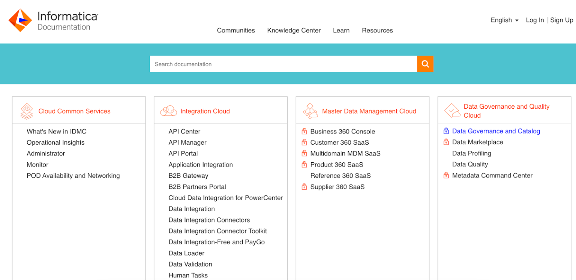The height and width of the screenshot is (280, 576).
Task: Click the lock icon beside Business 360 Console
Action: click(x=304, y=131)
